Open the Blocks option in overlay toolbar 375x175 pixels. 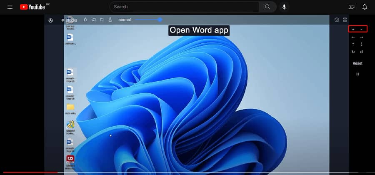point(69,20)
